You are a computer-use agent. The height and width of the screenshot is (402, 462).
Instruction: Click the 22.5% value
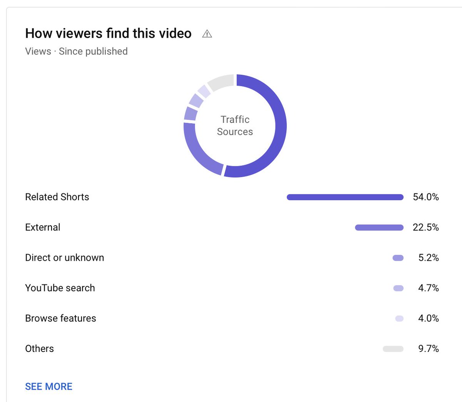(x=426, y=227)
